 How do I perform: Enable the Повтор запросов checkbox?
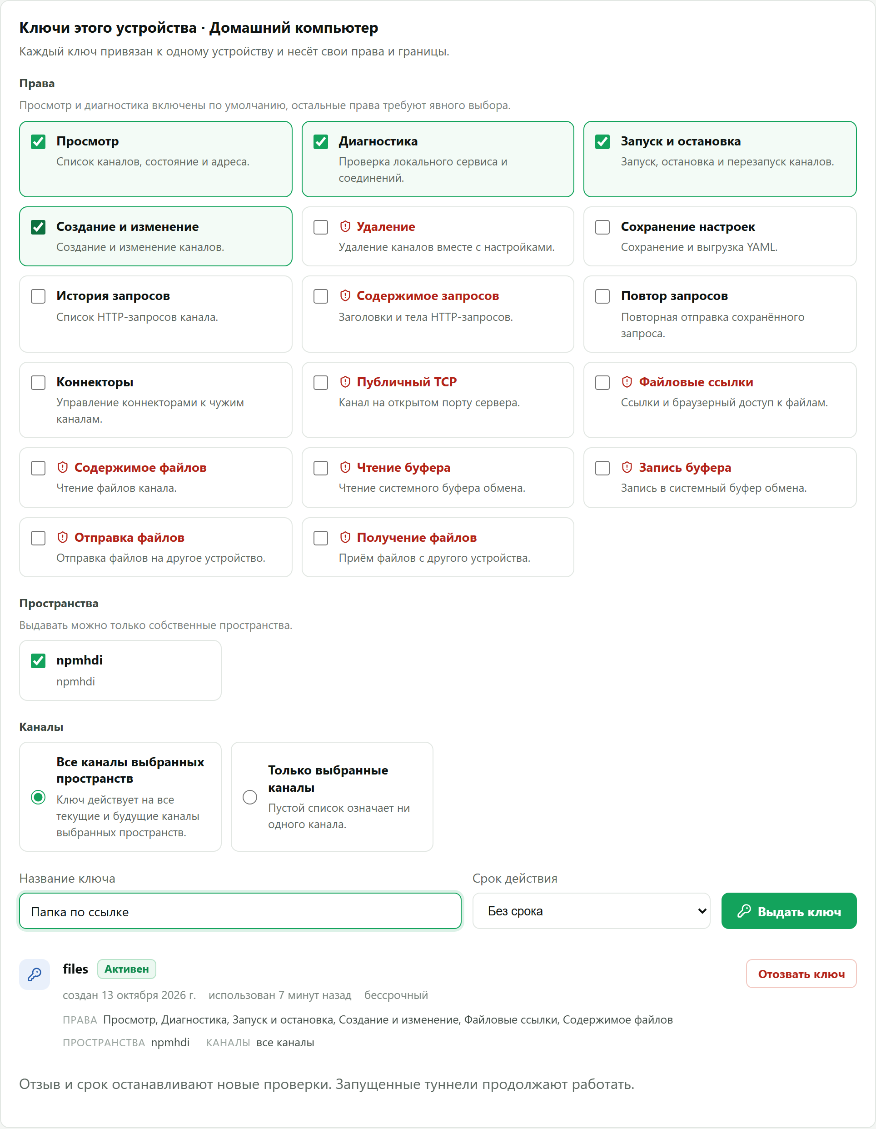tap(602, 296)
